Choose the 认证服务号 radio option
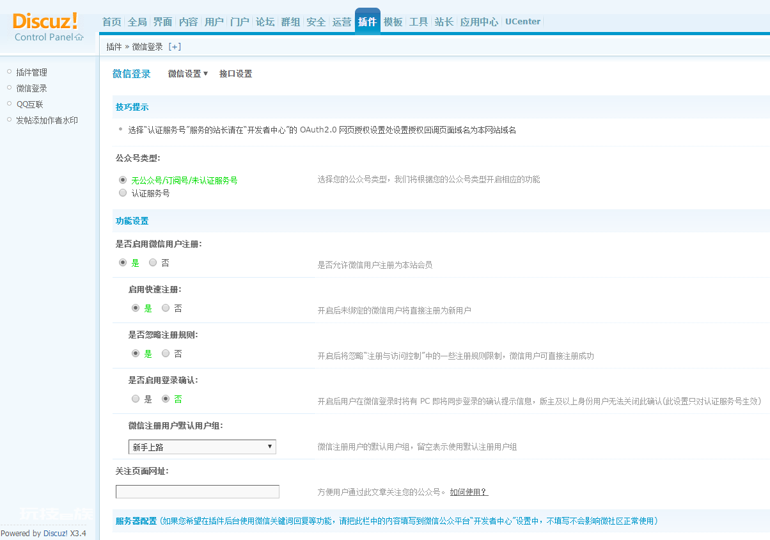 pos(123,193)
